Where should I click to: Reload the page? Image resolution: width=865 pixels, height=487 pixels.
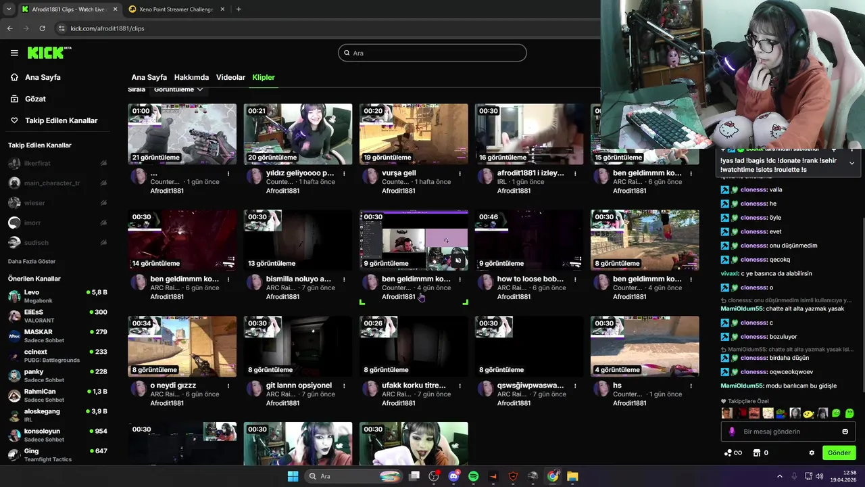click(x=42, y=28)
